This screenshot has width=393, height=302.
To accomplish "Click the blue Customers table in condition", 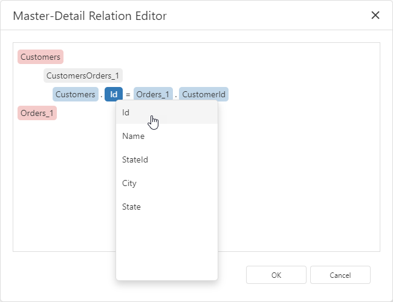I will pos(75,94).
